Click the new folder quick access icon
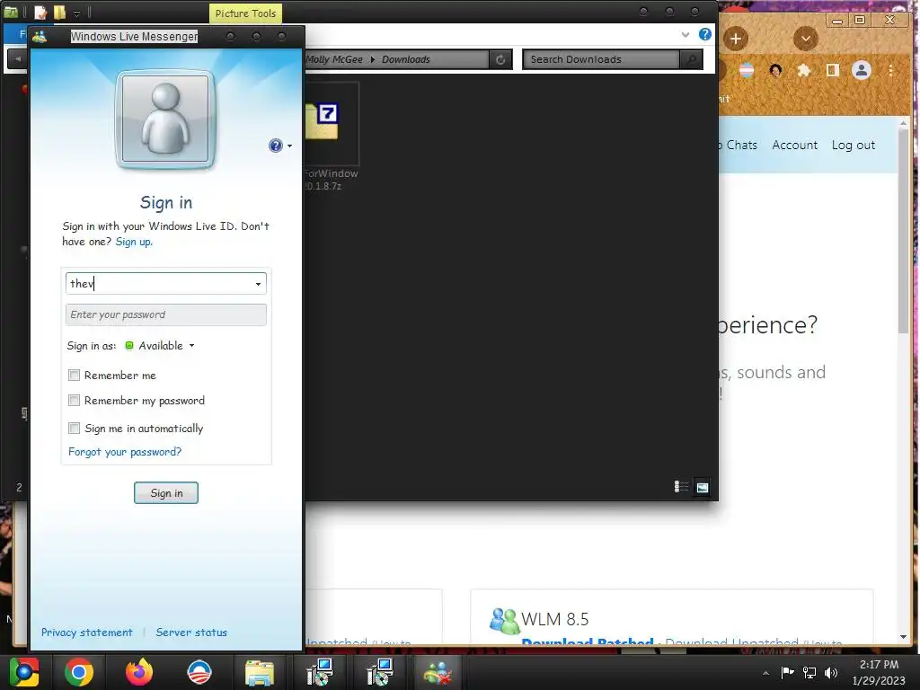920x690 pixels. coord(59,12)
